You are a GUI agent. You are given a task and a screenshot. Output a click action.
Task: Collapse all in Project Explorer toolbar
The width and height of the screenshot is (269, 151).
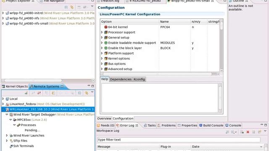pyautogui.click(x=66, y=7)
